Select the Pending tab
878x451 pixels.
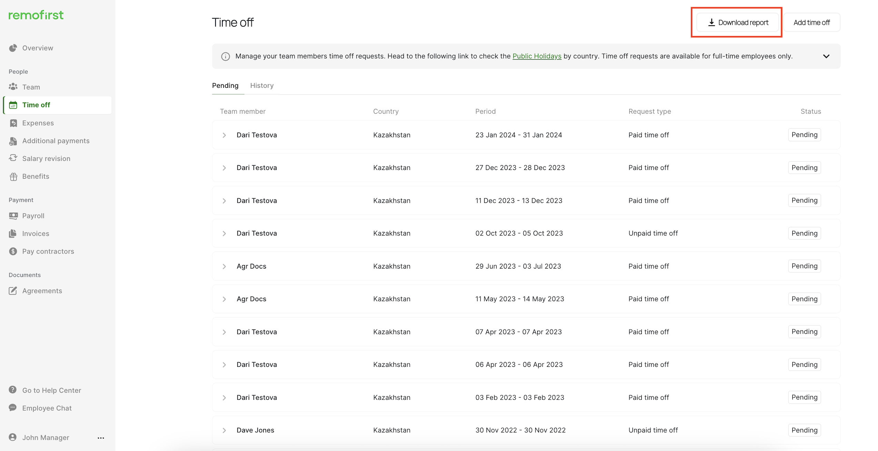pyautogui.click(x=225, y=86)
